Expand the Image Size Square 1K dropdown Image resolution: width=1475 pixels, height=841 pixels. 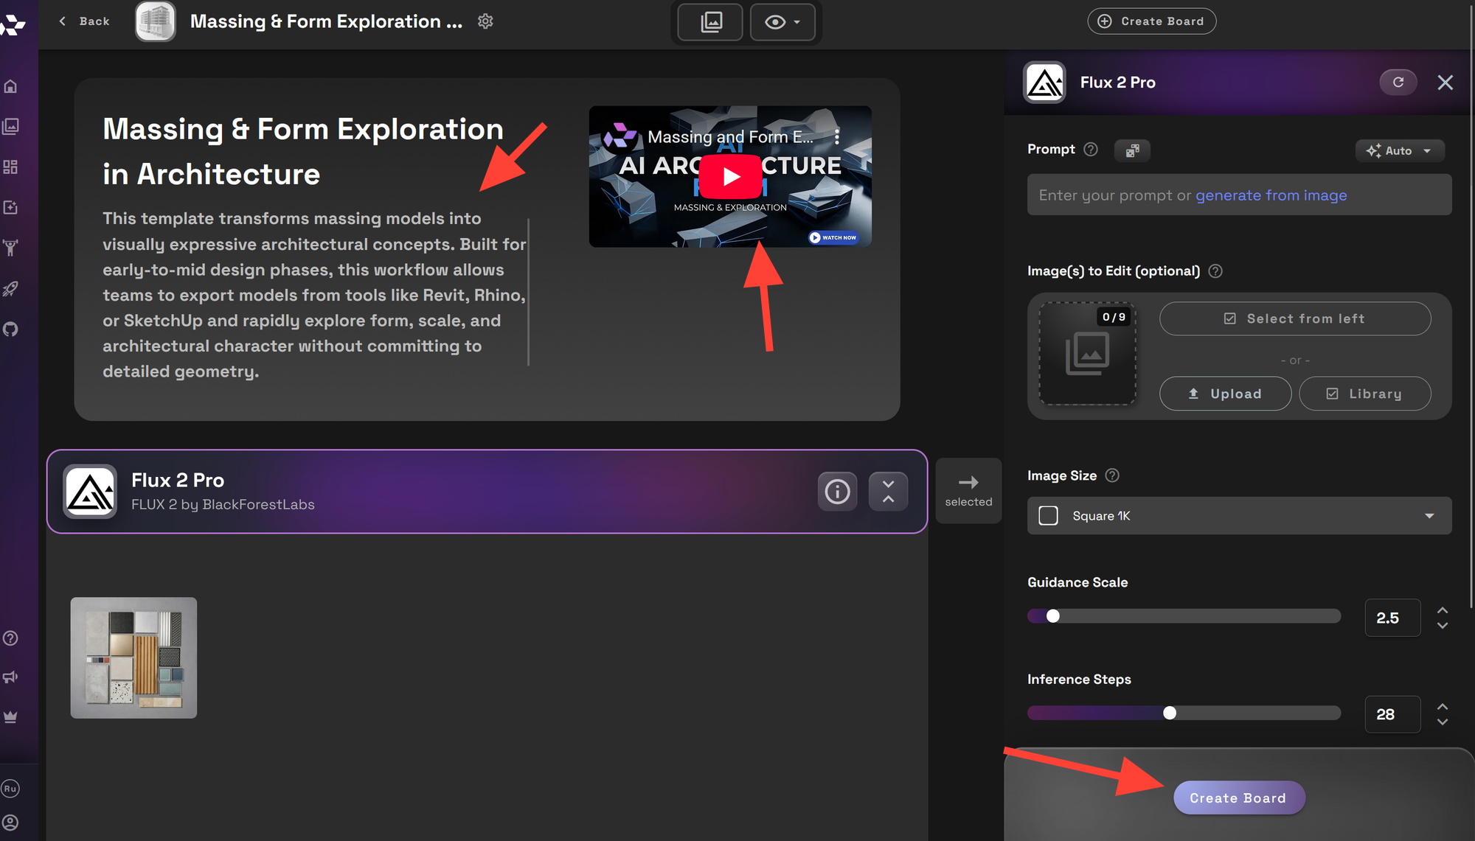1239,516
